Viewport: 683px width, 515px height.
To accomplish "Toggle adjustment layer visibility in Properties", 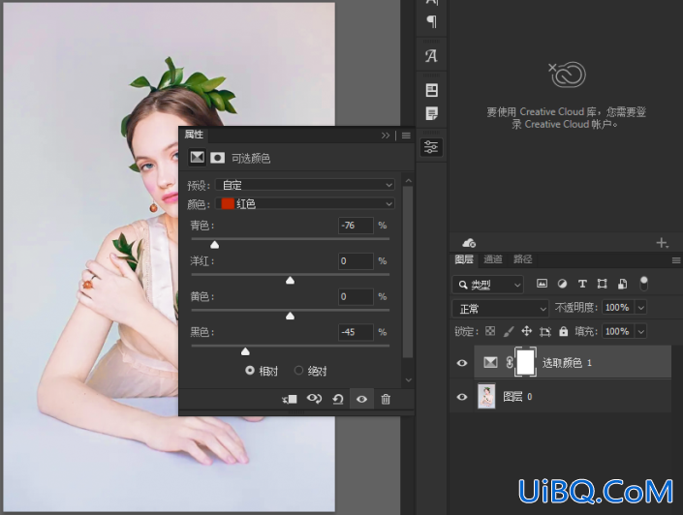I will click(x=361, y=399).
